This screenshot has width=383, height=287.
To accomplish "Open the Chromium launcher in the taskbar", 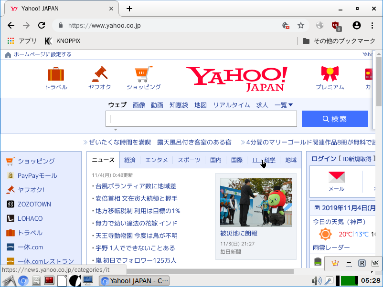I will (x=23, y=281).
